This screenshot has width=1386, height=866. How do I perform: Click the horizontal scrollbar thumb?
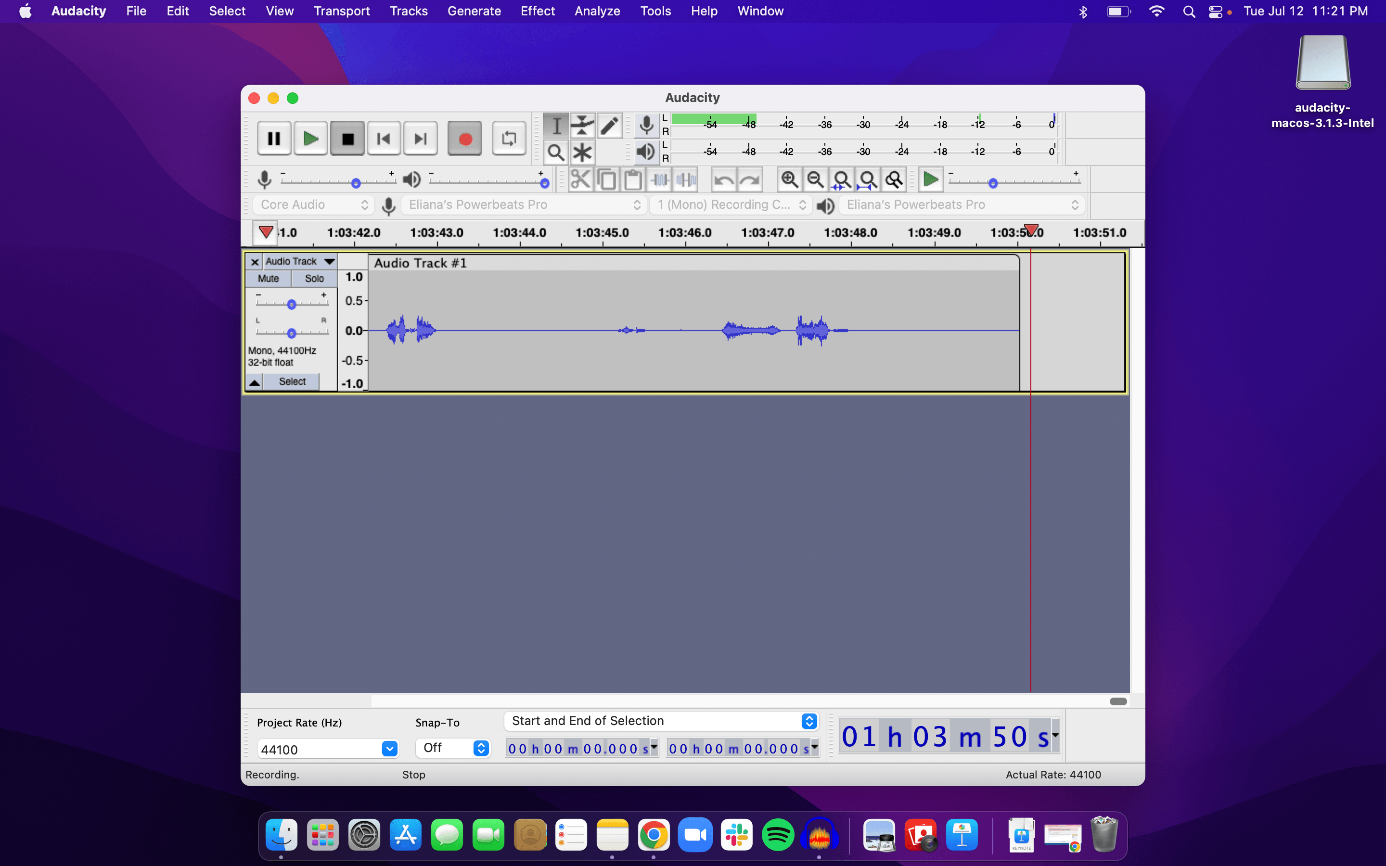tap(1118, 701)
